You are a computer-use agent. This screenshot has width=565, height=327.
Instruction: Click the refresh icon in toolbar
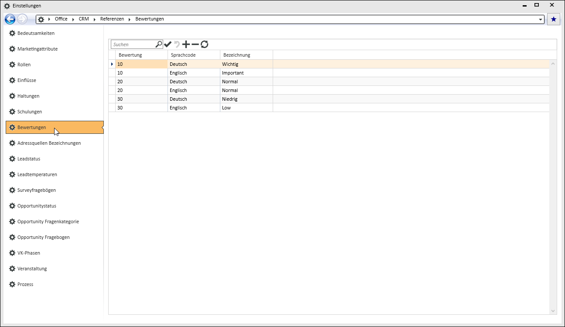(x=204, y=44)
